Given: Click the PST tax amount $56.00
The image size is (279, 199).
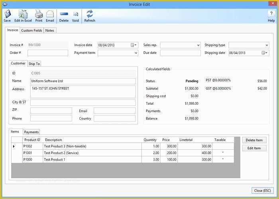Looking at the screenshot, I should (262, 81).
